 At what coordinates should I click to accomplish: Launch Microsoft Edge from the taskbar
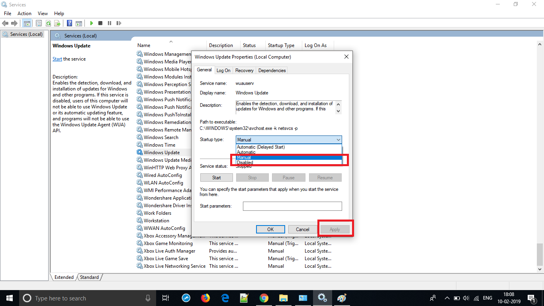click(225, 298)
